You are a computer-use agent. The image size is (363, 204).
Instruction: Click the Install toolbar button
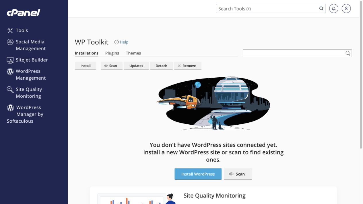[x=86, y=66]
